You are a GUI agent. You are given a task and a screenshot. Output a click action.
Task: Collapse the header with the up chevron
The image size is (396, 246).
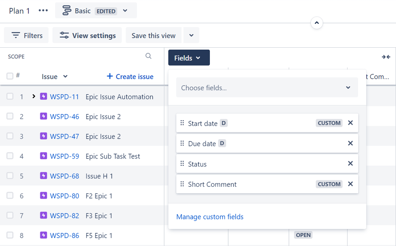pyautogui.click(x=317, y=23)
